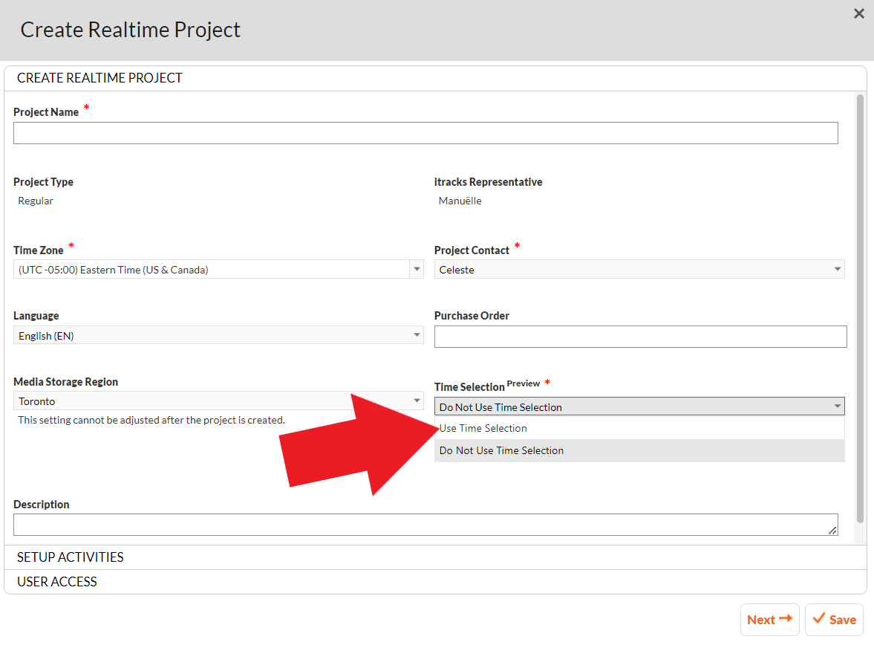Image resolution: width=874 pixels, height=648 pixels.
Task: Click the form's vertical scrollbar
Action: point(860,297)
